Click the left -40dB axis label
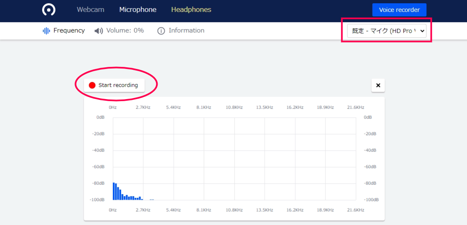467x225 pixels. 98,150
